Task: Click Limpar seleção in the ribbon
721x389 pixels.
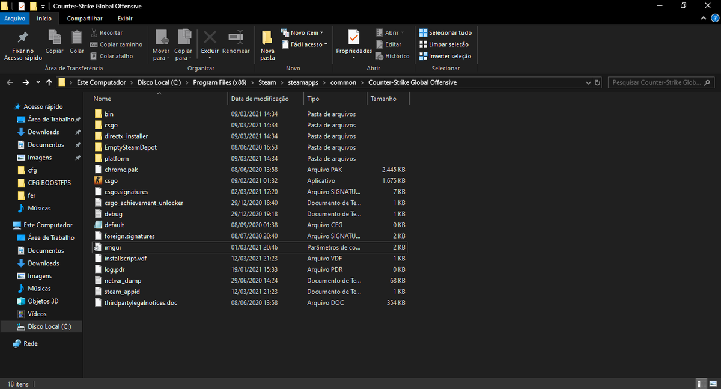Action: (x=443, y=44)
